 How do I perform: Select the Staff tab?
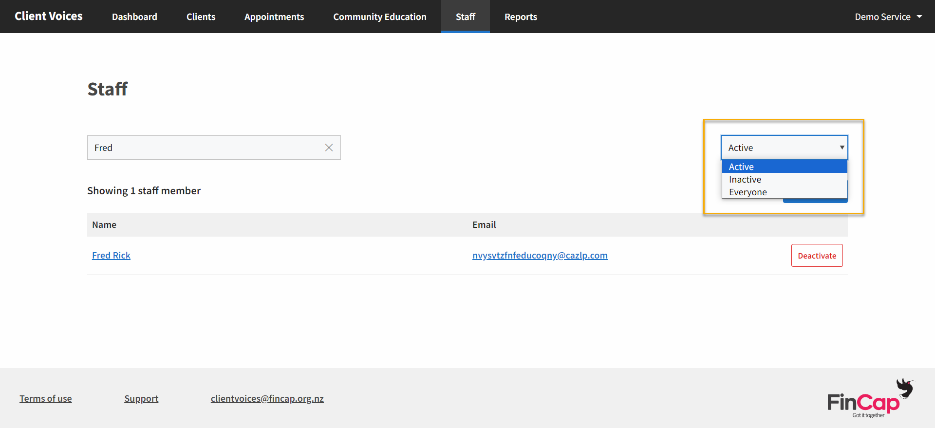pos(466,17)
